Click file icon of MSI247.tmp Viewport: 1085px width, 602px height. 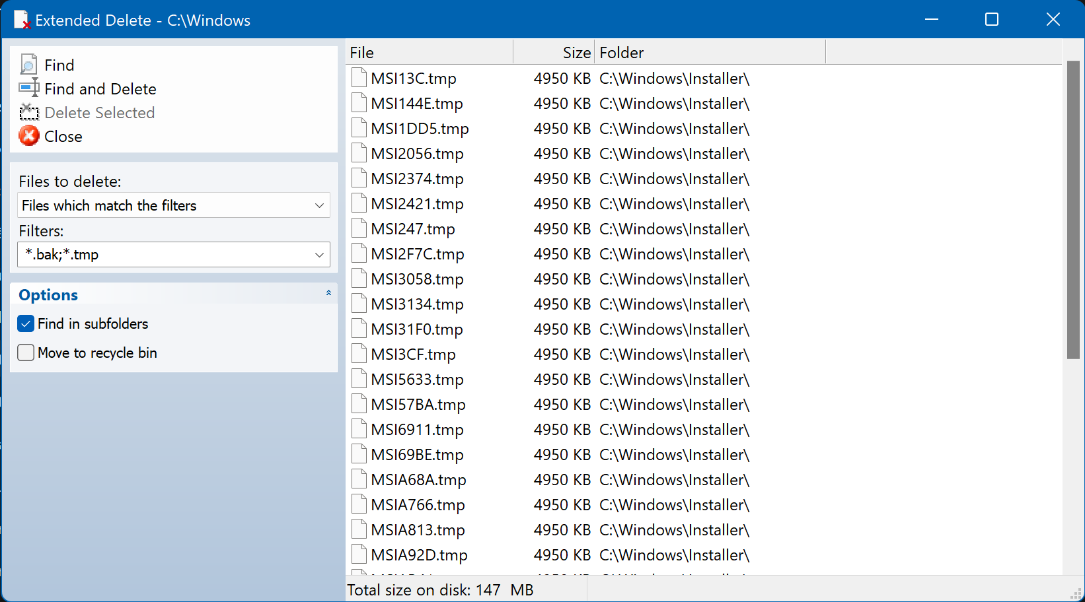tap(359, 228)
